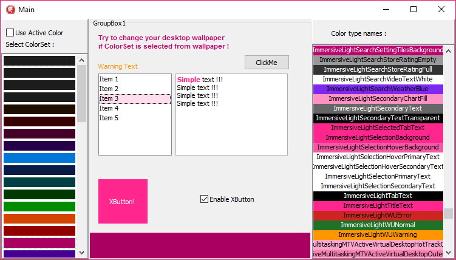The image size is (456, 260).
Task: Pick the bright blue color set swatch
Action: tap(39, 158)
